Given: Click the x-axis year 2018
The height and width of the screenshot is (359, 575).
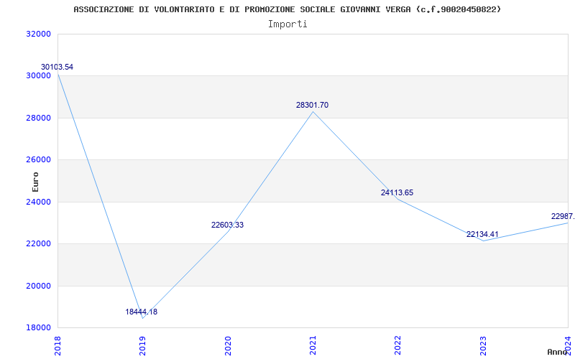Looking at the screenshot, I should tap(58, 345).
